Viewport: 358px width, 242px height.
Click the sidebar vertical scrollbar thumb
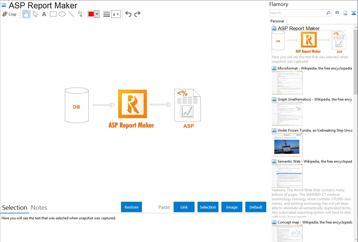point(356,62)
